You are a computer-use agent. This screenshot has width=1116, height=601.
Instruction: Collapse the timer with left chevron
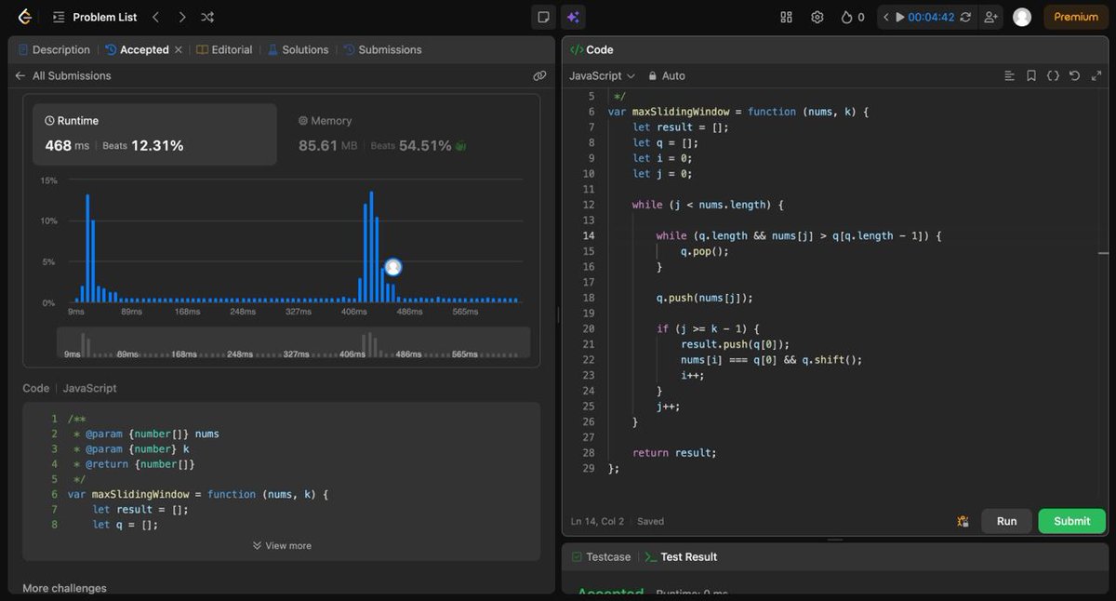(x=886, y=17)
